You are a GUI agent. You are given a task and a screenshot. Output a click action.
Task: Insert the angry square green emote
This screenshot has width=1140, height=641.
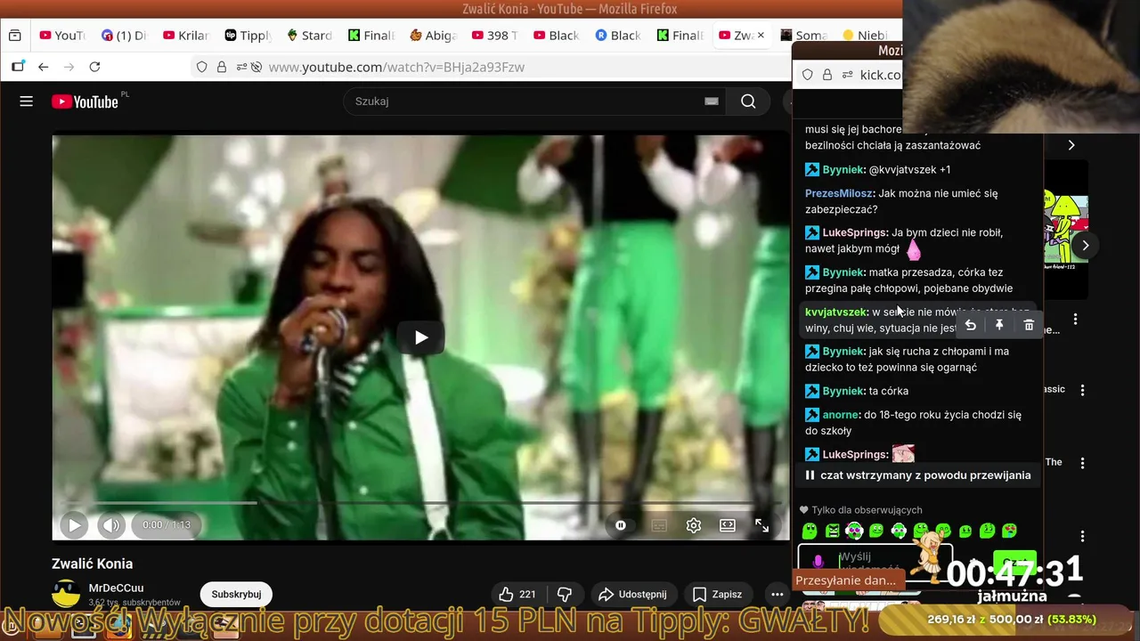tap(832, 531)
